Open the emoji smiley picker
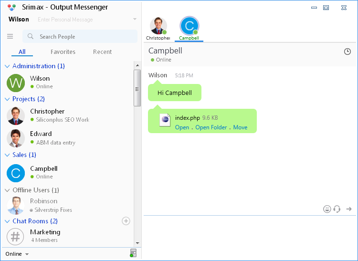Image resolution: width=358 pixels, height=261 pixels. tap(327, 209)
